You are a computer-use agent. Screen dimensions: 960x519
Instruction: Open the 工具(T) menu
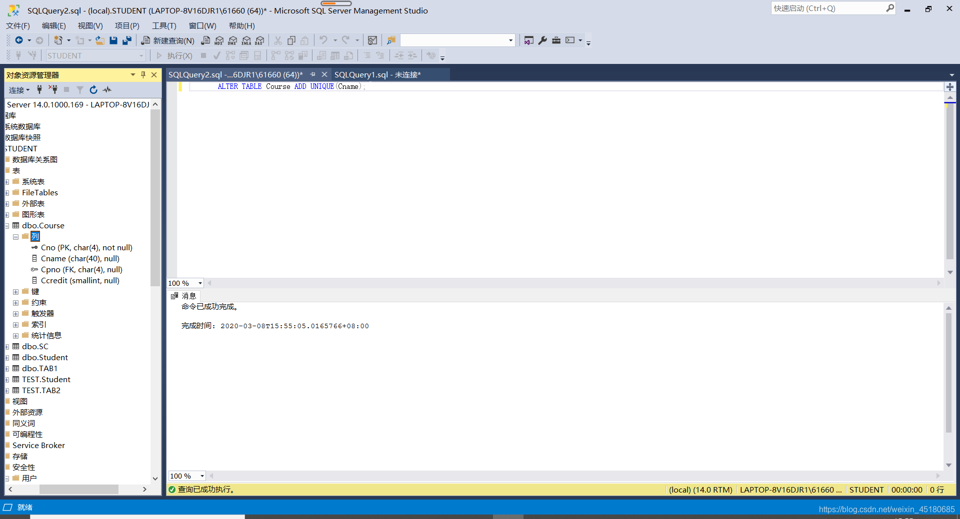coord(164,25)
